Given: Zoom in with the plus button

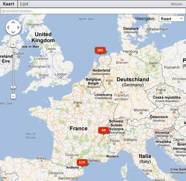Looking at the screenshot, I should click(x=13, y=44).
